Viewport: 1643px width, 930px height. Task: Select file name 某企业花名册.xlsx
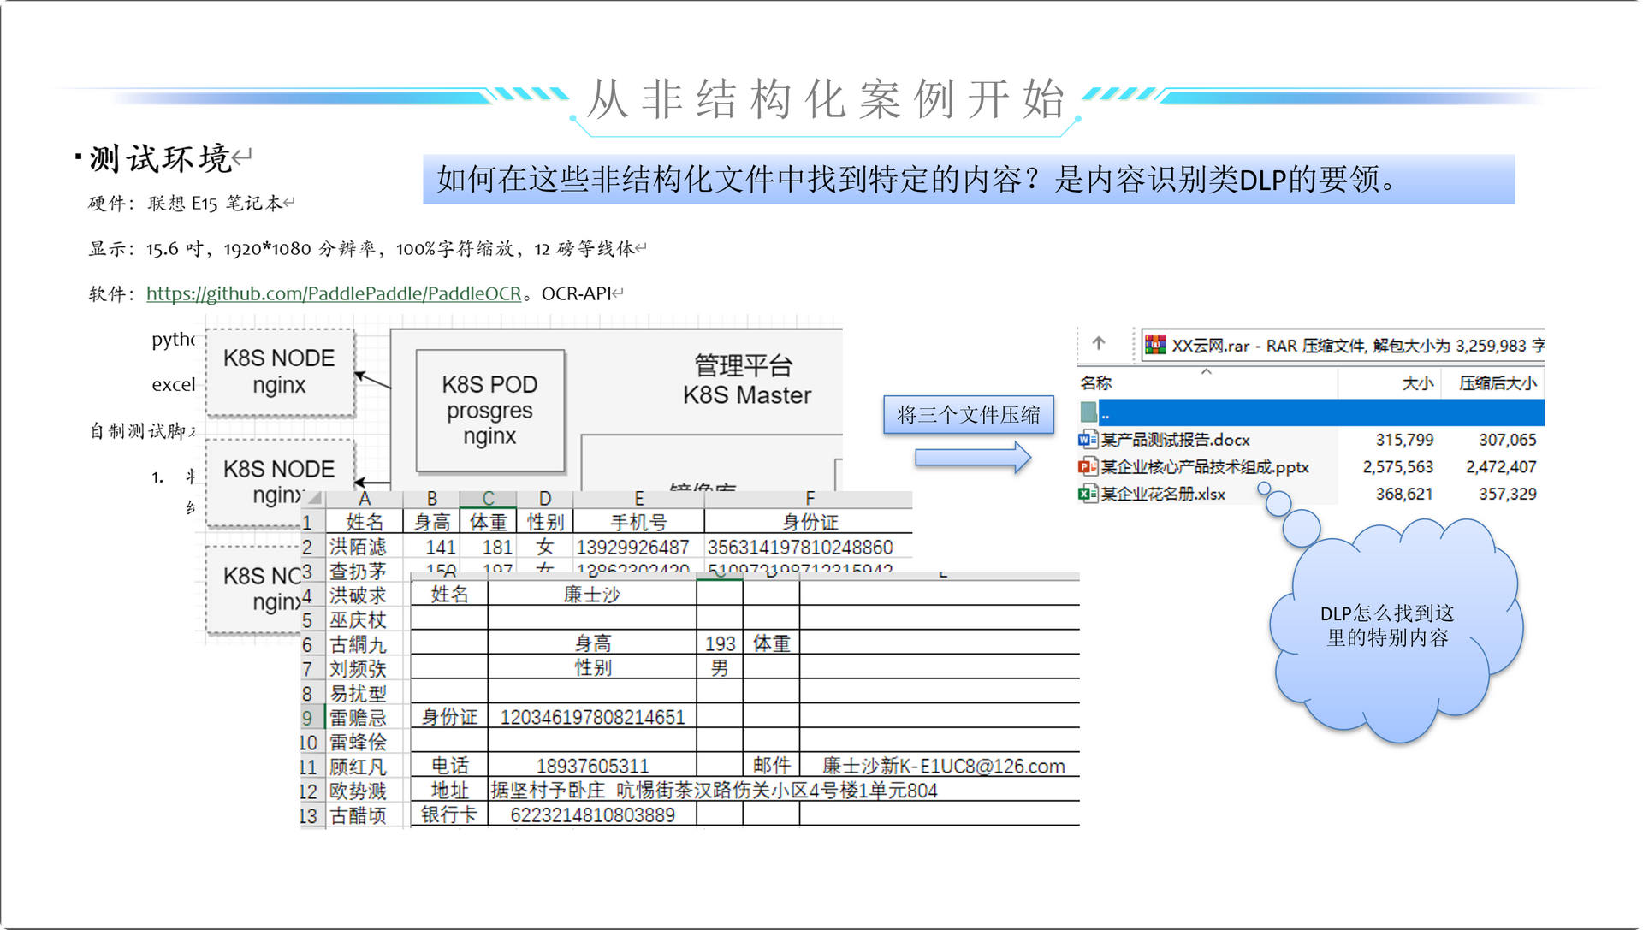click(x=1163, y=494)
